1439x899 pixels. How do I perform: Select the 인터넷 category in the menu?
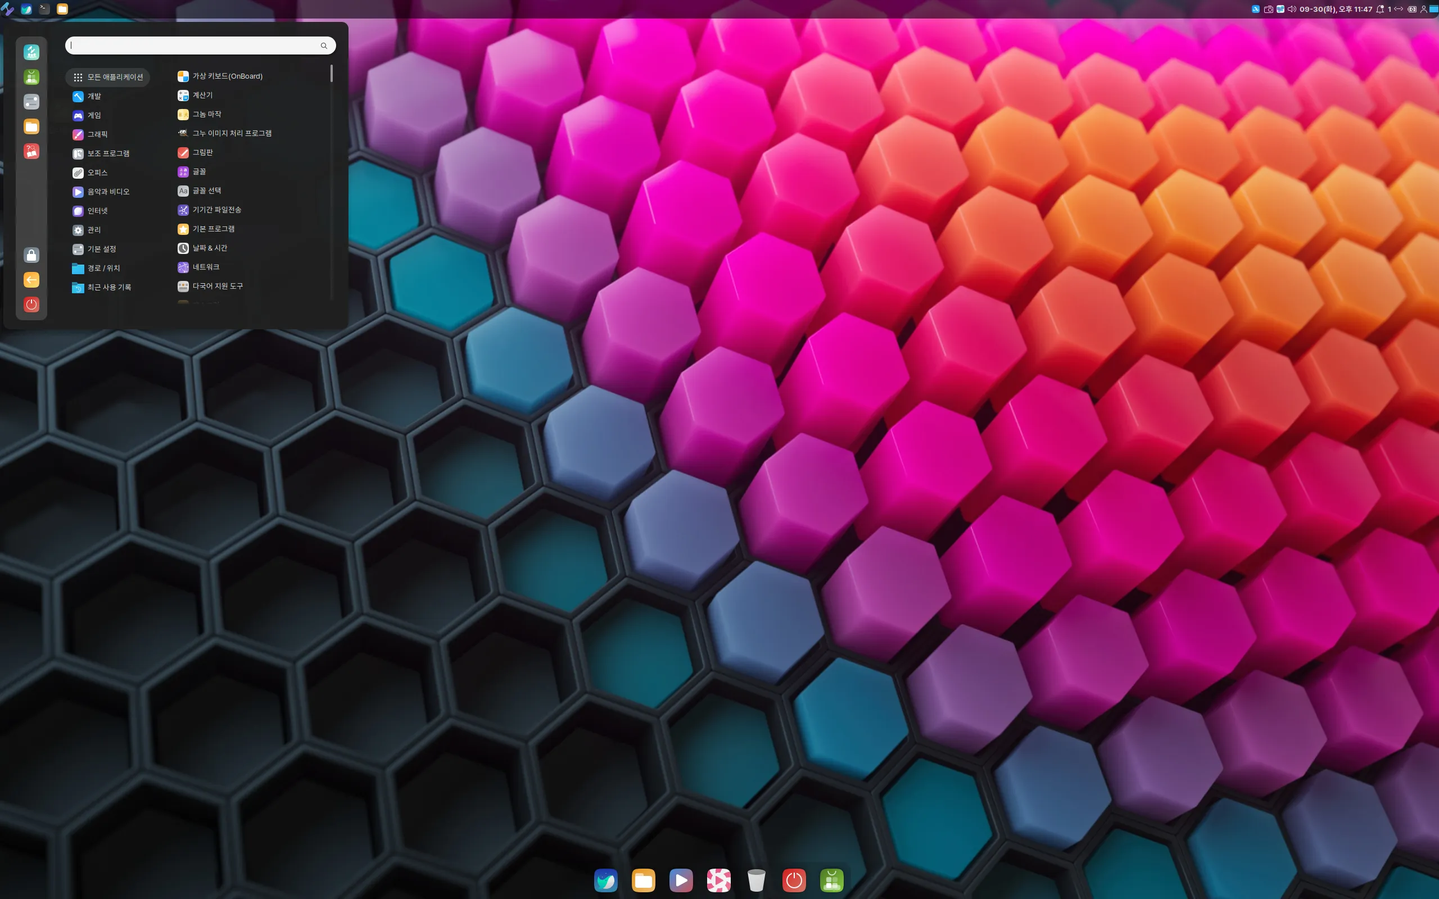[x=97, y=211]
